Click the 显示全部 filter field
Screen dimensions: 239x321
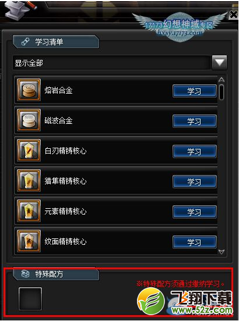(x=112, y=63)
